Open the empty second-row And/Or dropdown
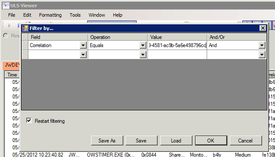Viewport: 275px width, 157px height. (x=262, y=55)
